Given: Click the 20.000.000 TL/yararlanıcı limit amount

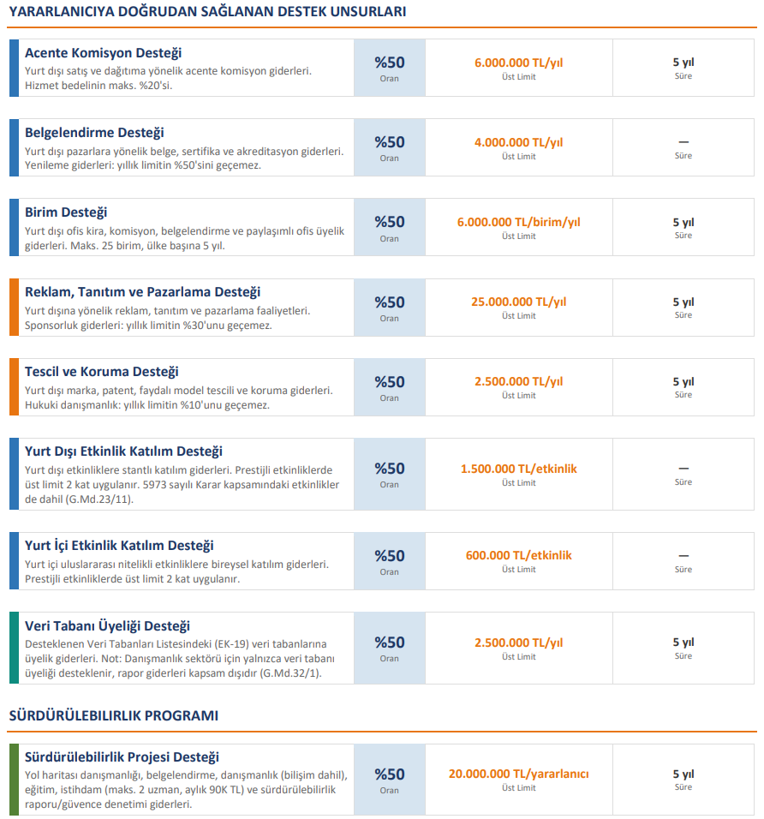Looking at the screenshot, I should pyautogui.click(x=518, y=774).
